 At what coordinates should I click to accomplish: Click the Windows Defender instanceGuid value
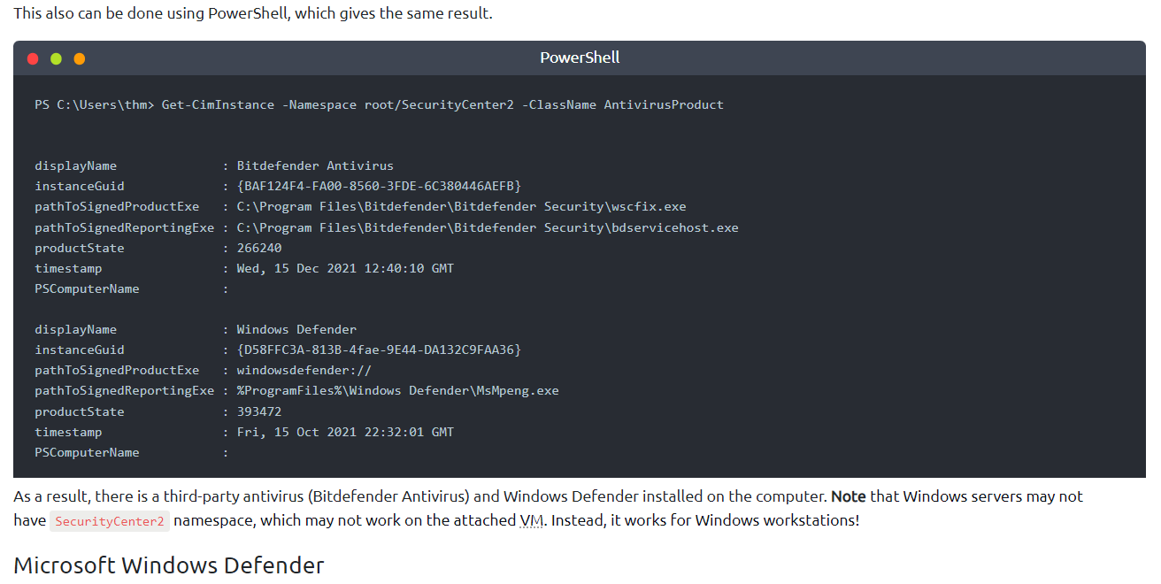coord(379,350)
